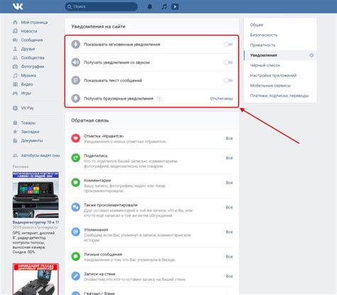Viewport: 337px width, 295px height.
Task: Open the Отключены dropdown for browser notifications
Action: coord(221,99)
